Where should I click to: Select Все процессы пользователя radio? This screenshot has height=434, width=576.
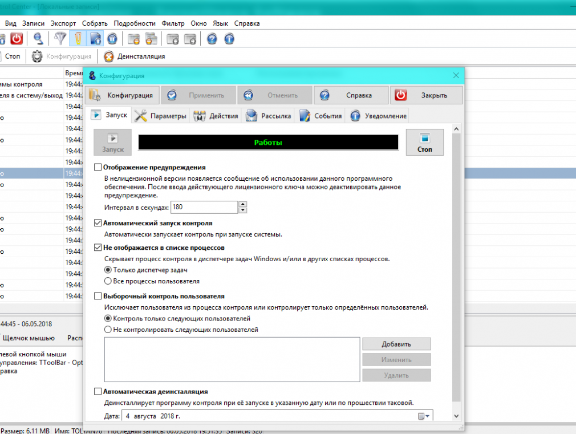click(x=108, y=281)
